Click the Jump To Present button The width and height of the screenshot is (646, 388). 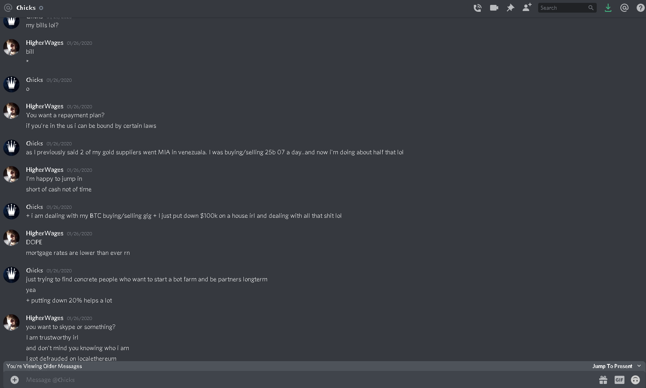point(612,366)
